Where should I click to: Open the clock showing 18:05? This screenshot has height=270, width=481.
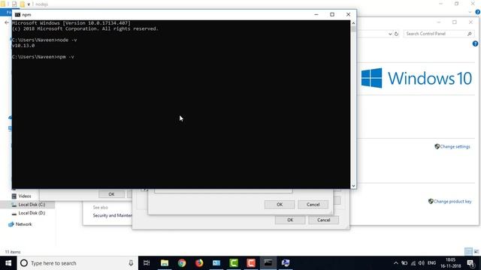(x=451, y=263)
